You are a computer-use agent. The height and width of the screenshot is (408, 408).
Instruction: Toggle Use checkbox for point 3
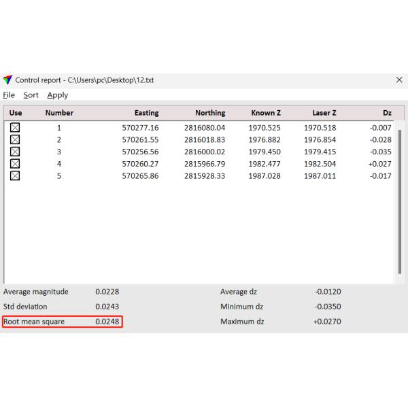pos(15,152)
